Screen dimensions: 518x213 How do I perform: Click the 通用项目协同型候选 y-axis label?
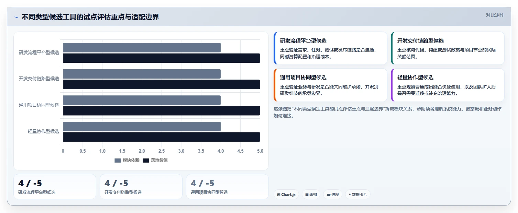click(x=39, y=105)
